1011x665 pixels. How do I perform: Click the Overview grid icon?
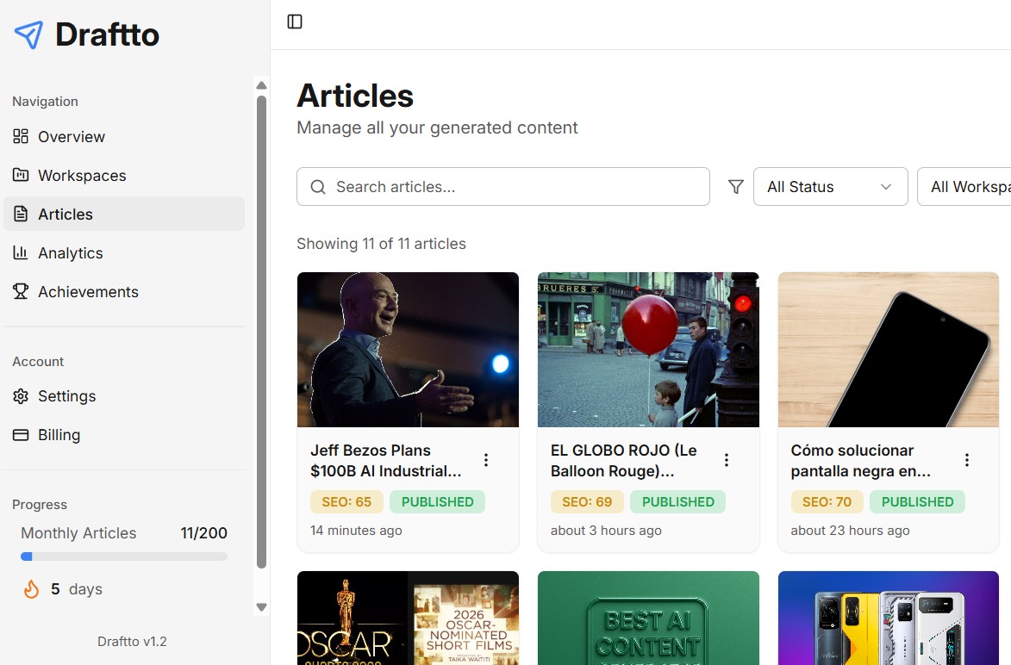[21, 136]
